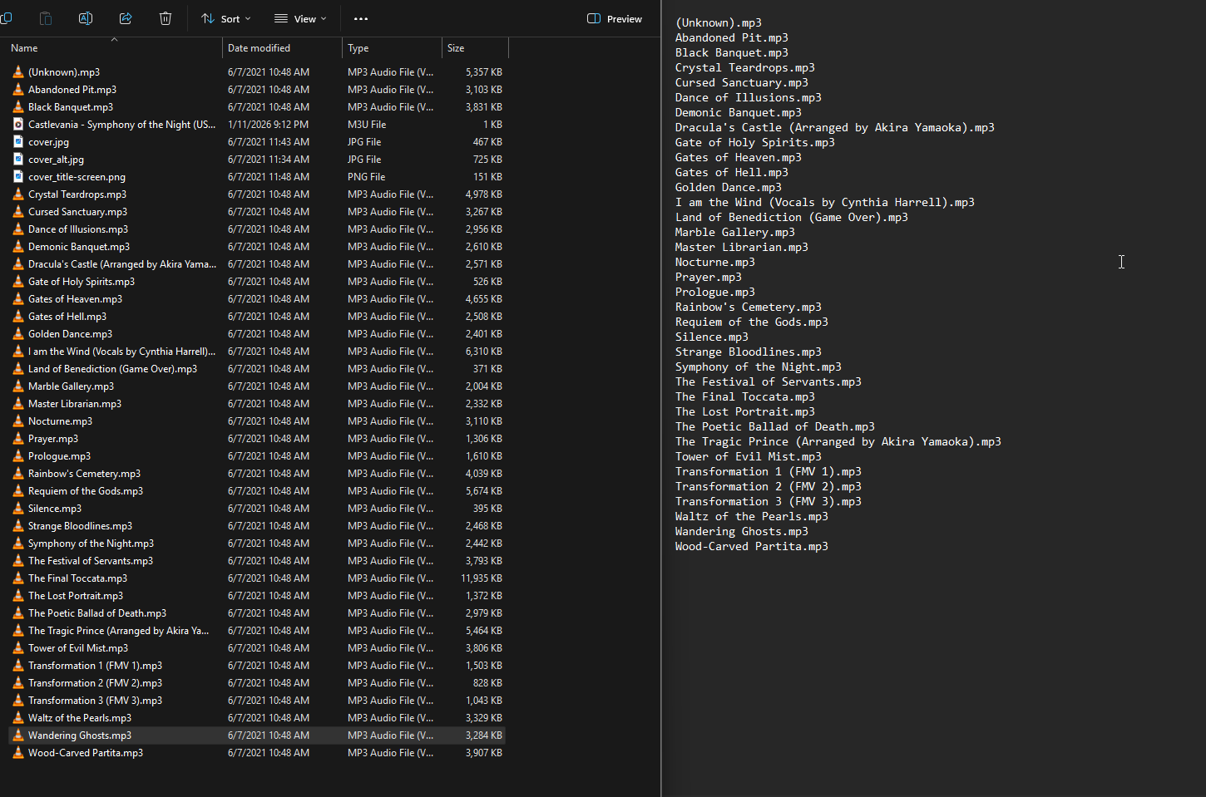Screen dimensions: 1206x797
Task: Click the Symphony of the Night.mp3 text line
Action: 758,367
